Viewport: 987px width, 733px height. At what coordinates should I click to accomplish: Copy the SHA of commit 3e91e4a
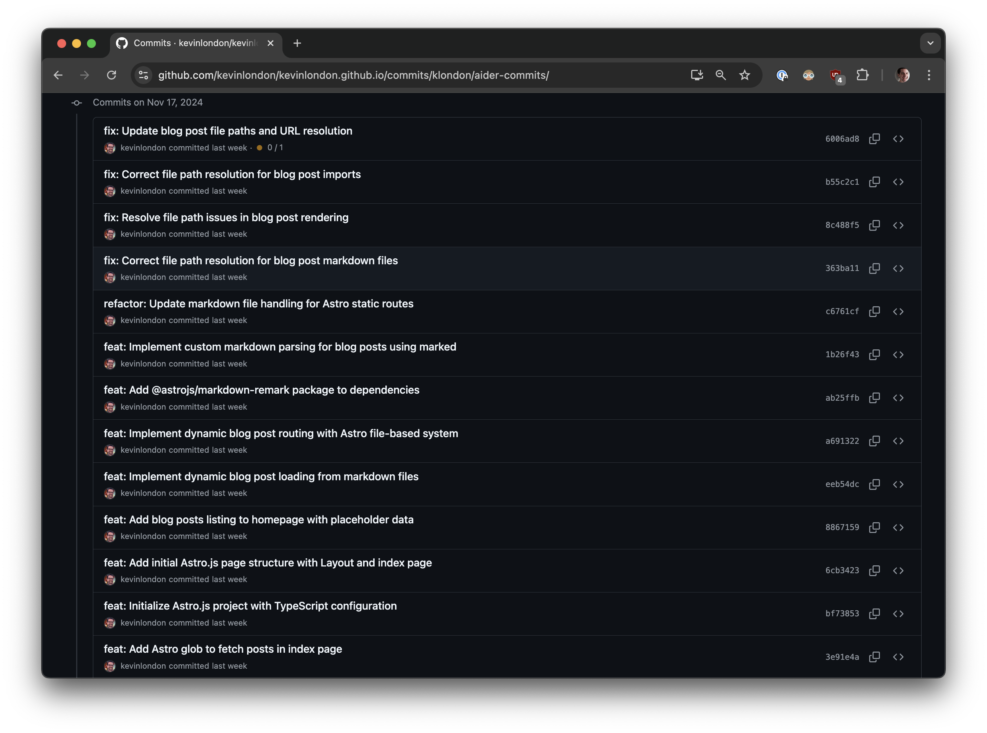point(875,657)
